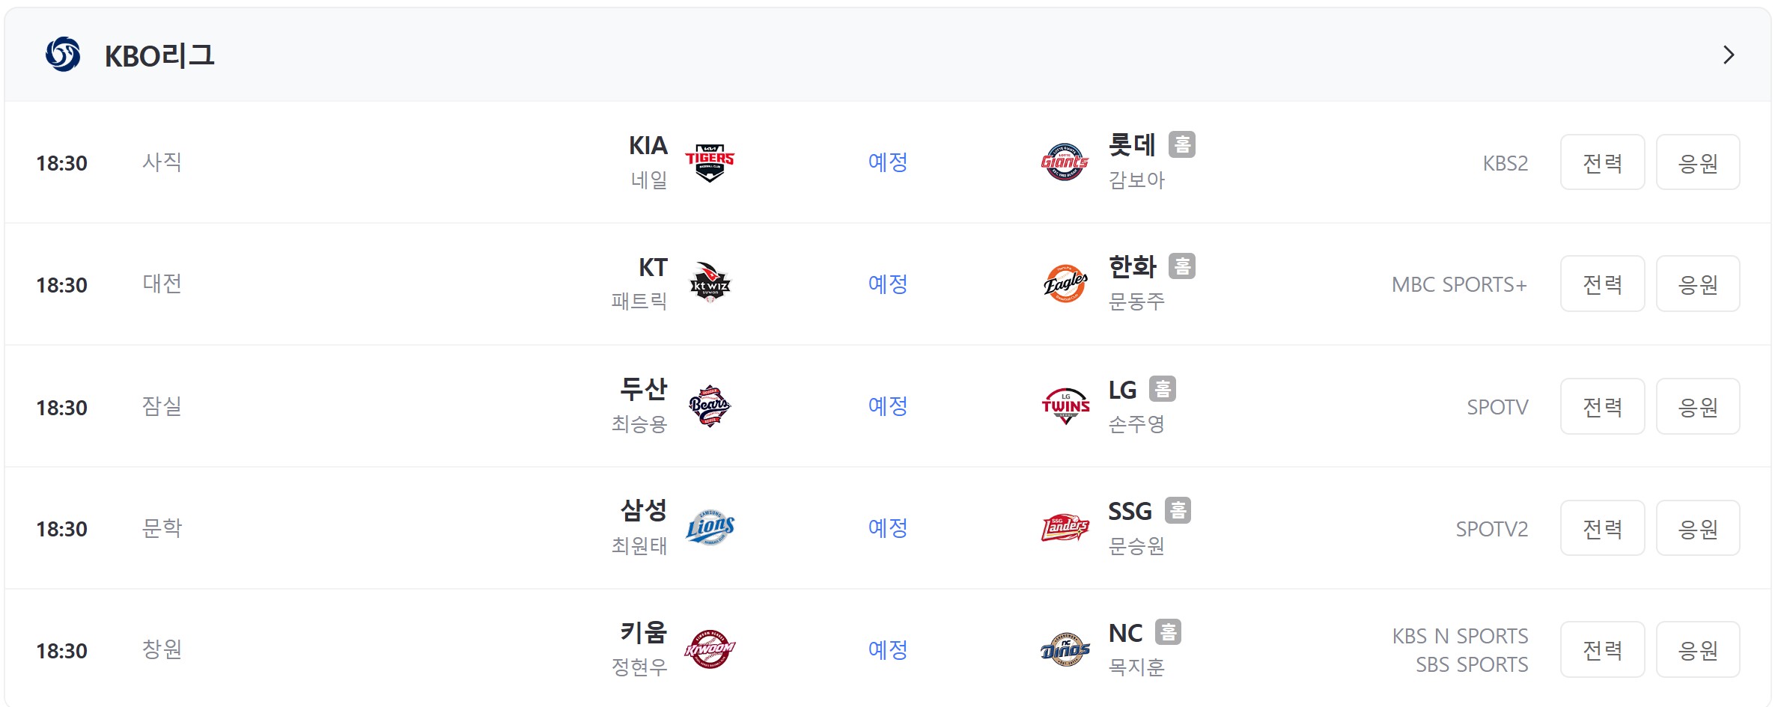The height and width of the screenshot is (707, 1775).
Task: Open the SSG Landers team logo
Action: click(x=1065, y=528)
